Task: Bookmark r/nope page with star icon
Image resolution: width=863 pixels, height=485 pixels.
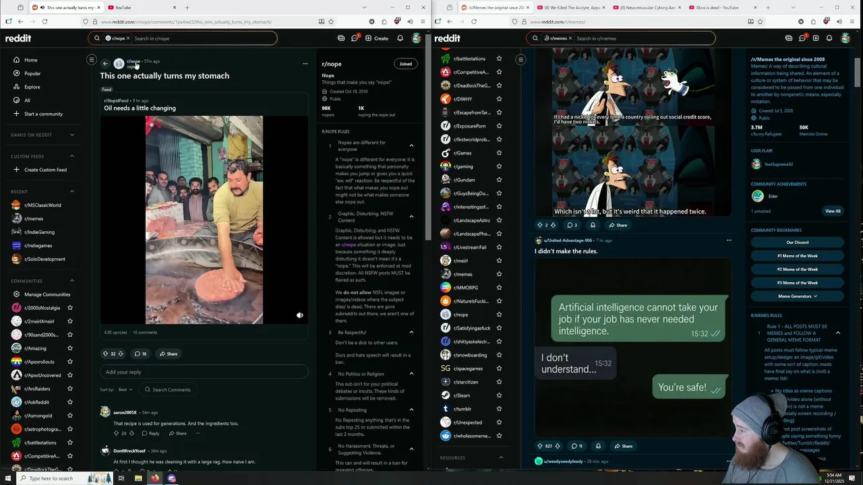Action: coord(331,22)
